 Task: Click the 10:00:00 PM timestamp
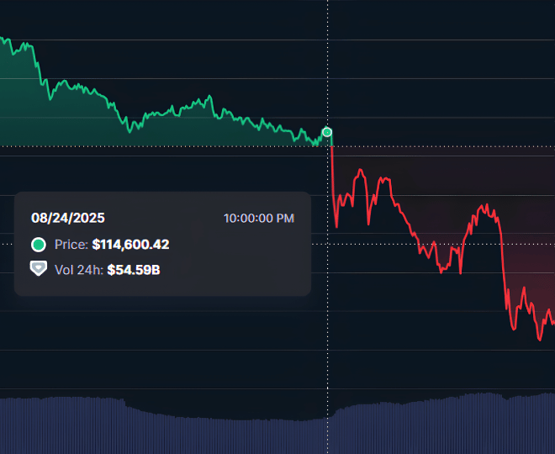(x=258, y=219)
